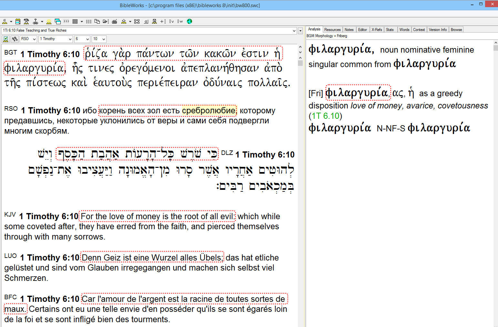Open the Notes tab
The width and height of the screenshot is (498, 327).
pos(349,30)
